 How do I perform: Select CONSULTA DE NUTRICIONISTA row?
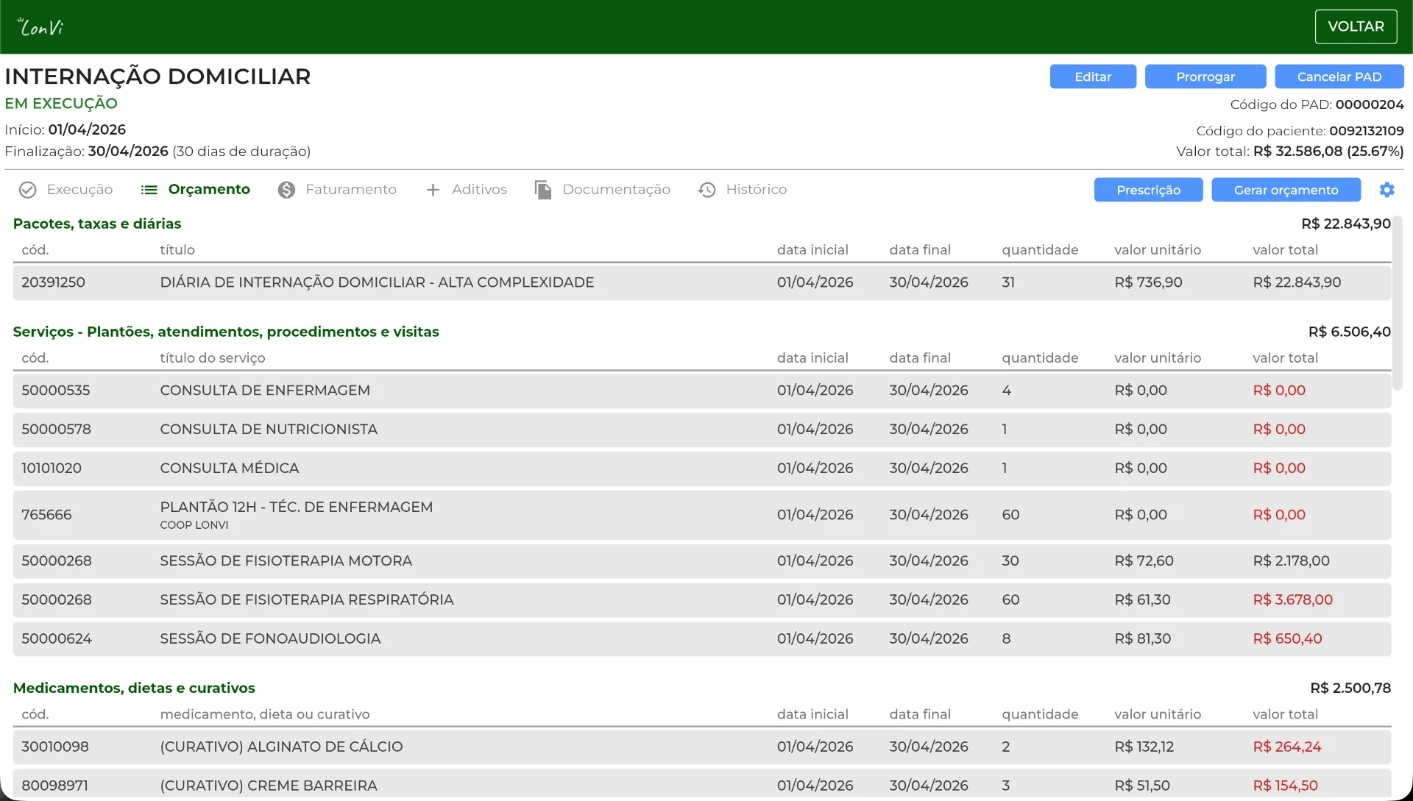[x=701, y=430]
